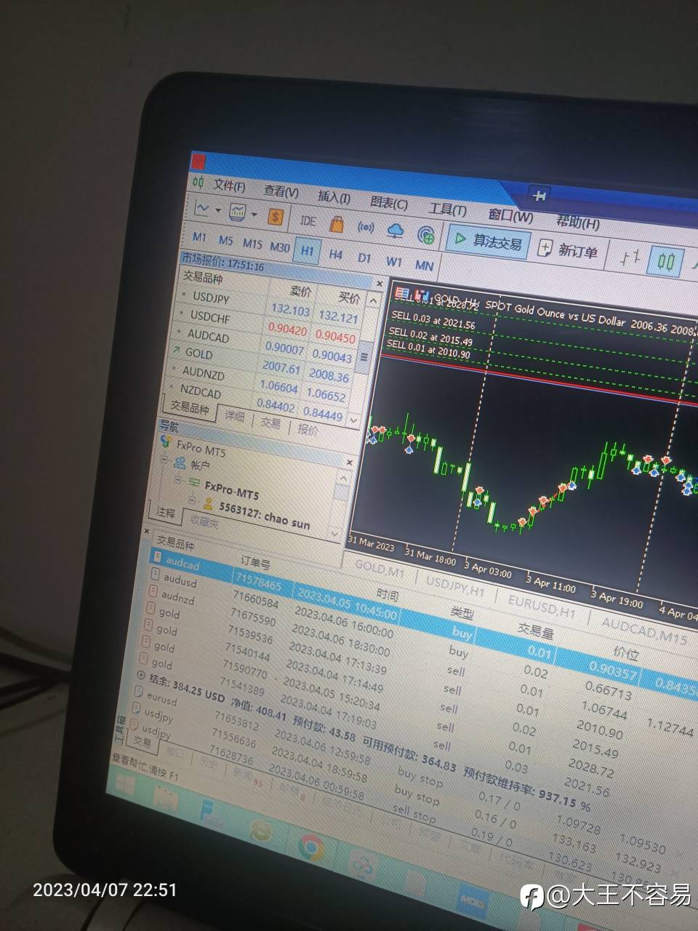Collapse the FxPro-MT5 server tree node
The height and width of the screenshot is (931, 698).
coord(177,480)
